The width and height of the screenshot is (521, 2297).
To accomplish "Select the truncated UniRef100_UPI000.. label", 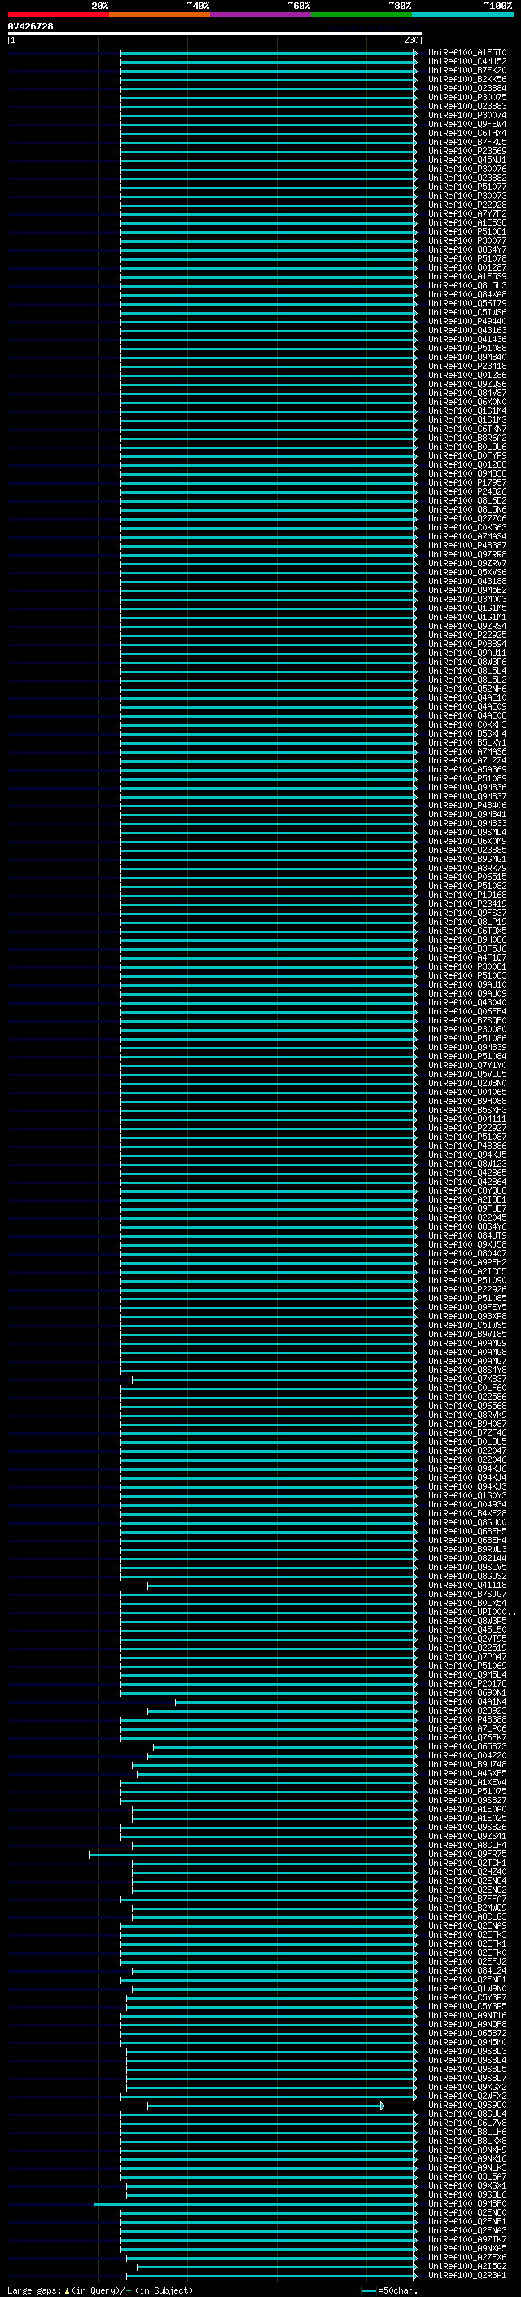I will [x=472, y=1613].
